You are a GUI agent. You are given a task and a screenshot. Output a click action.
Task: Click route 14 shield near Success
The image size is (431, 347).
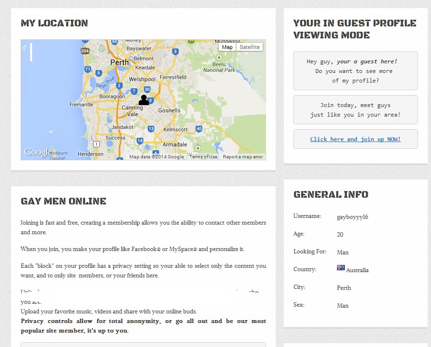click(140, 141)
